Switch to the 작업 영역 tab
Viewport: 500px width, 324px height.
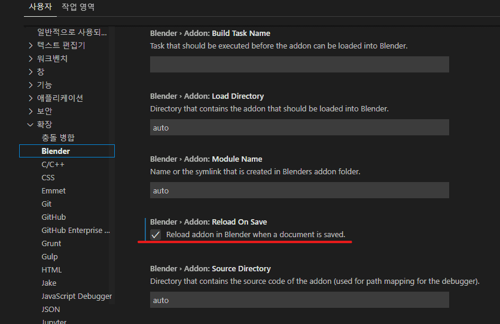[78, 7]
